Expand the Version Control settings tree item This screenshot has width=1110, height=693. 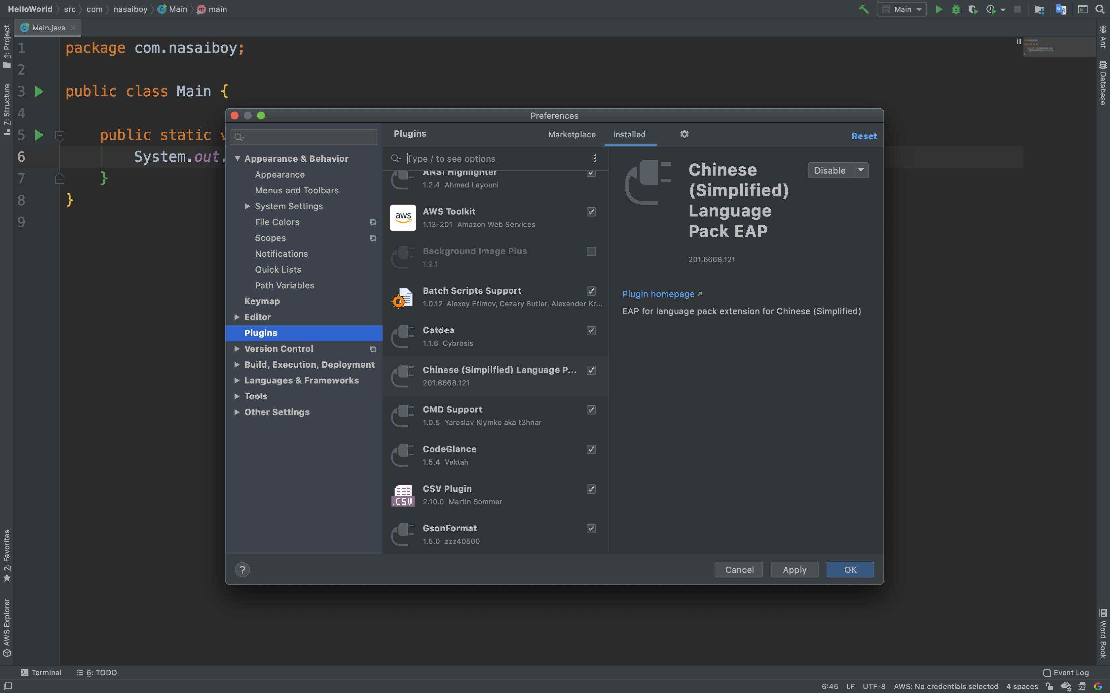(x=237, y=349)
